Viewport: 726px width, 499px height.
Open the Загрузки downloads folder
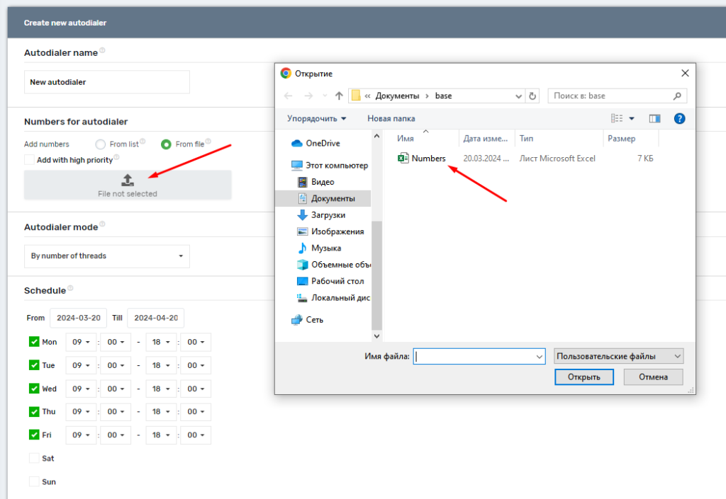click(328, 215)
